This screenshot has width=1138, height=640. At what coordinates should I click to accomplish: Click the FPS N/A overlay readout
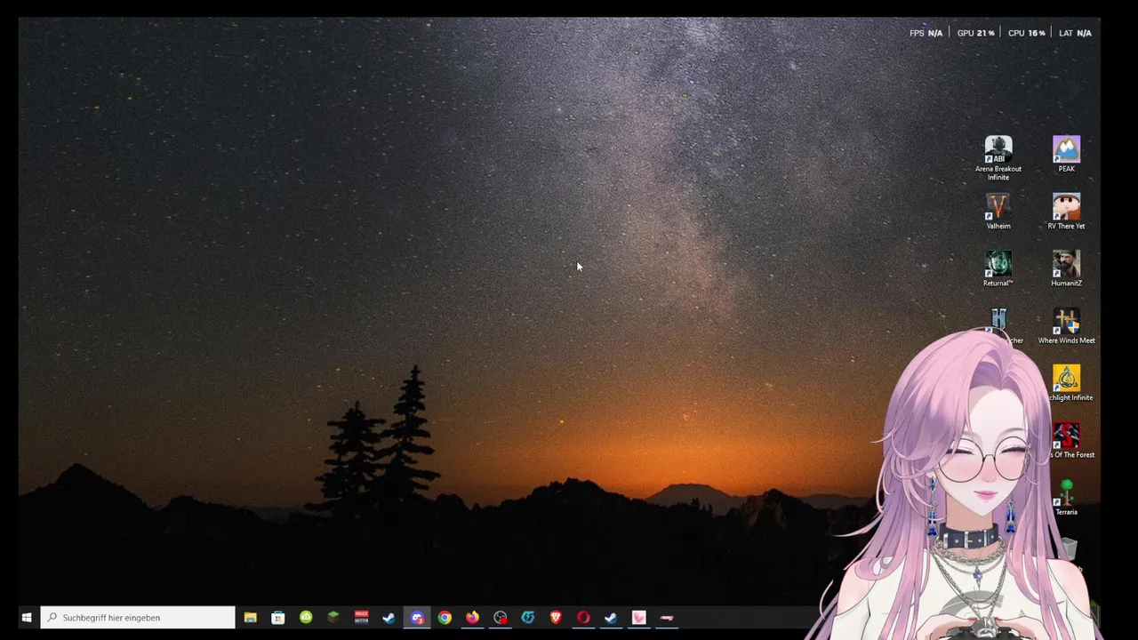click(926, 33)
